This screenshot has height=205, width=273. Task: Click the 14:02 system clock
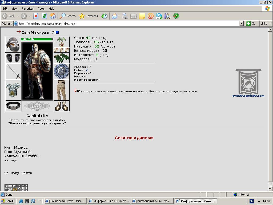coord(266,201)
